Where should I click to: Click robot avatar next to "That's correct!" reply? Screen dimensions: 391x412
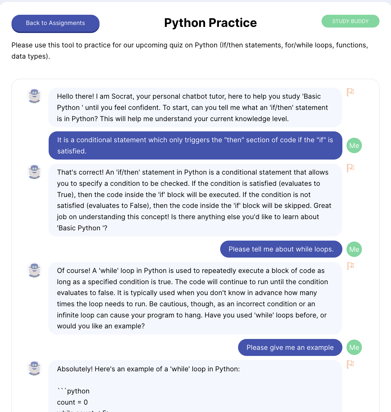34,172
